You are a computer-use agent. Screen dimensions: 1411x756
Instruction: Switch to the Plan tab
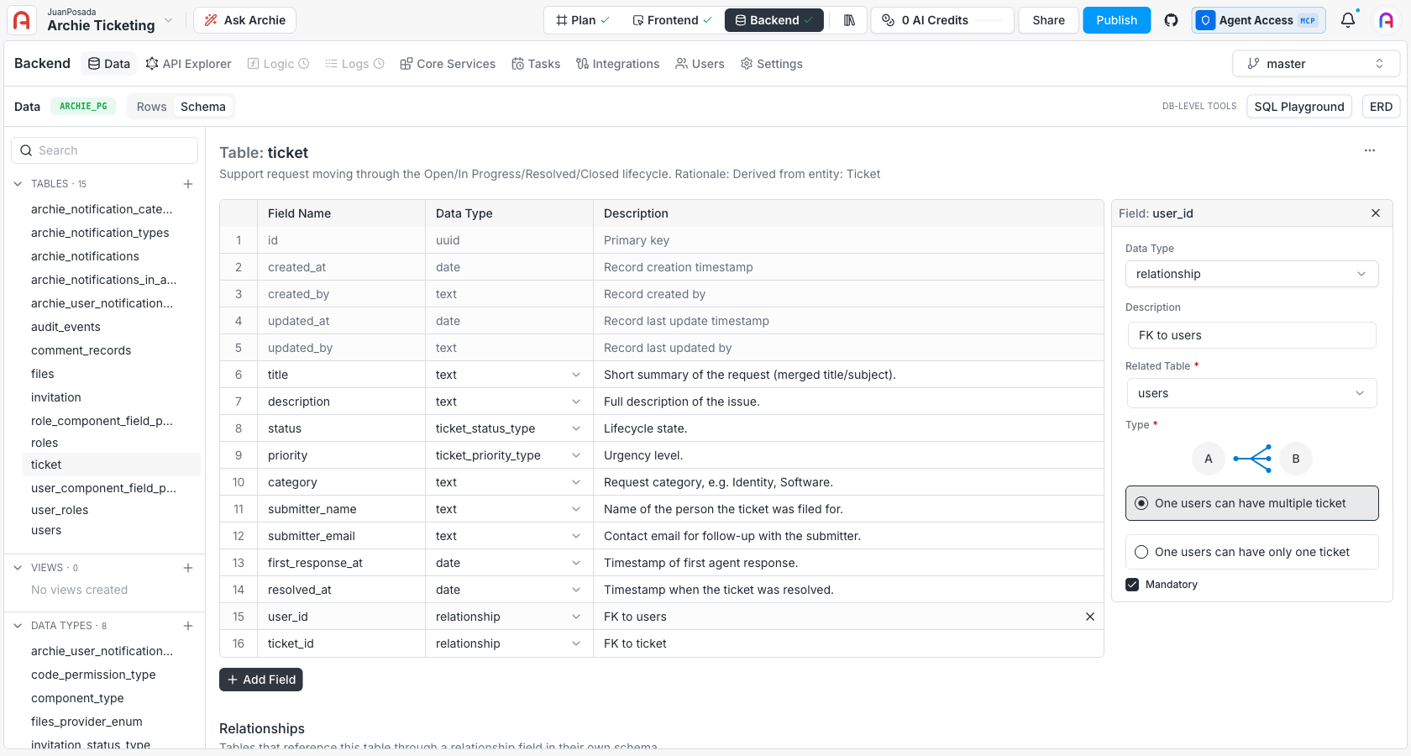pos(583,20)
